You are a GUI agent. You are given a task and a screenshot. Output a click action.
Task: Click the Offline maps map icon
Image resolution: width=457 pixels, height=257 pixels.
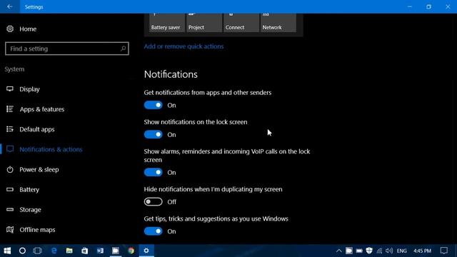(x=10, y=230)
